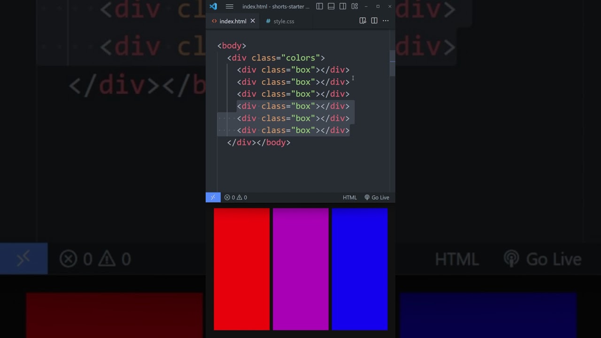The height and width of the screenshot is (338, 601).
Task: Start the Go Live server
Action: tap(377, 198)
